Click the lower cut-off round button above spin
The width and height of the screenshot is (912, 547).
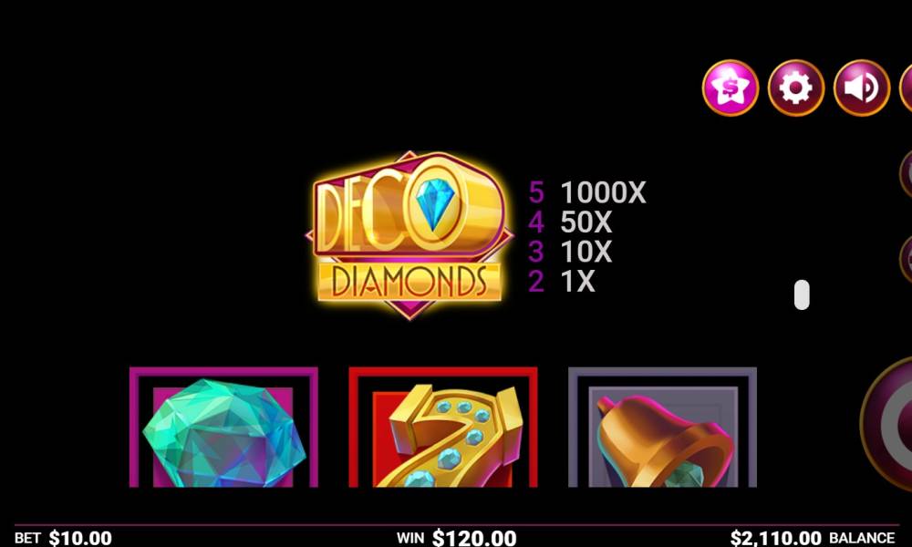coord(906,259)
